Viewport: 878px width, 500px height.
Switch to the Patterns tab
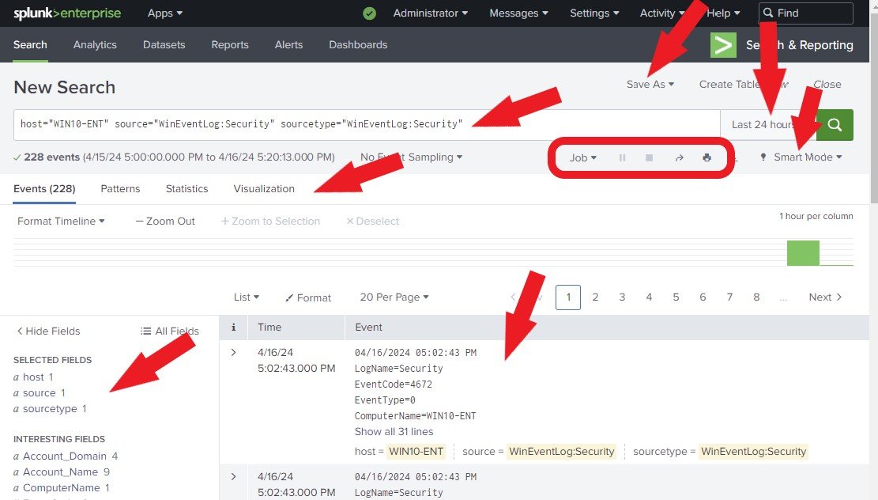point(120,189)
